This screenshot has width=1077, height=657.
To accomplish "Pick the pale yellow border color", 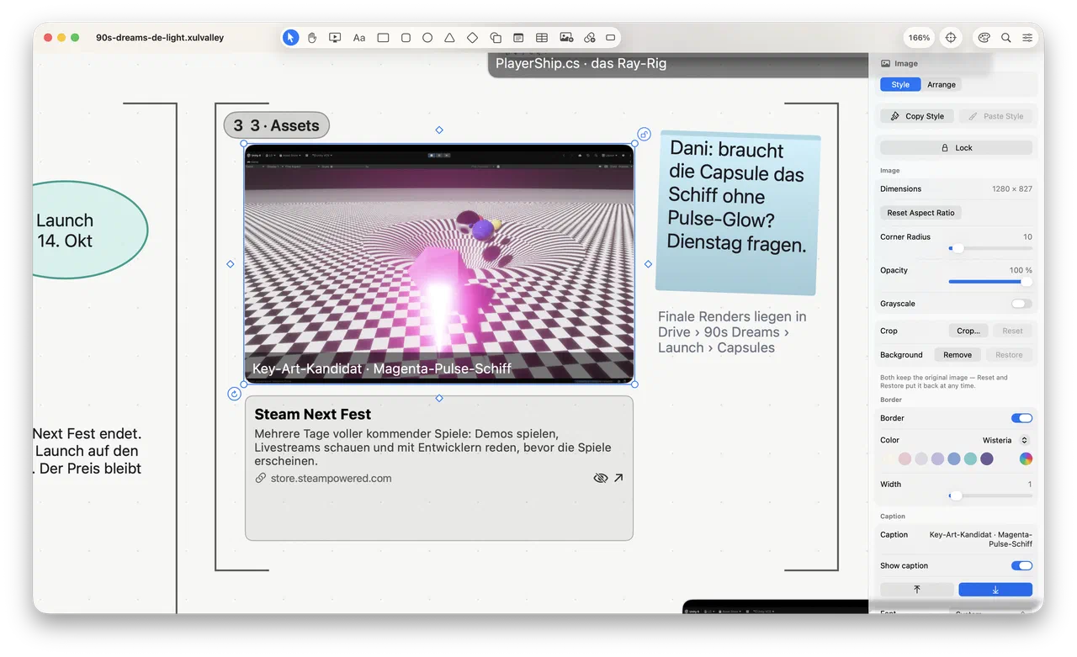I will [888, 459].
